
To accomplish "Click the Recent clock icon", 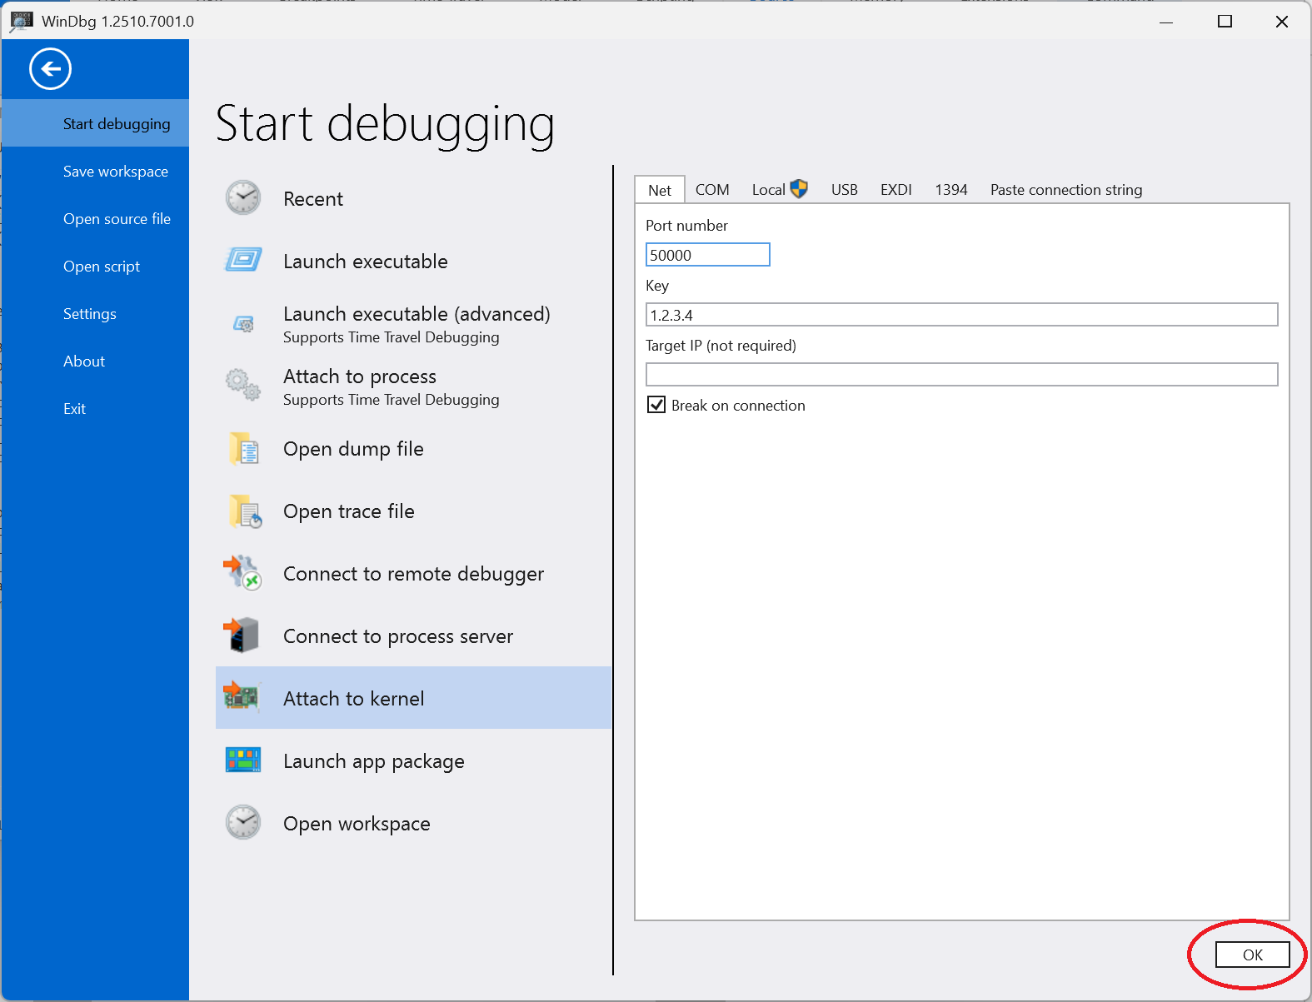I will 243,198.
